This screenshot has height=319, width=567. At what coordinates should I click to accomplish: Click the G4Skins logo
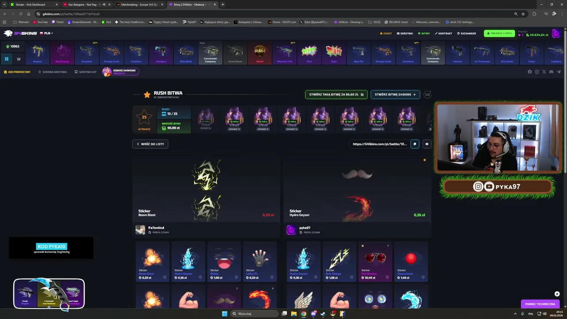[20, 33]
